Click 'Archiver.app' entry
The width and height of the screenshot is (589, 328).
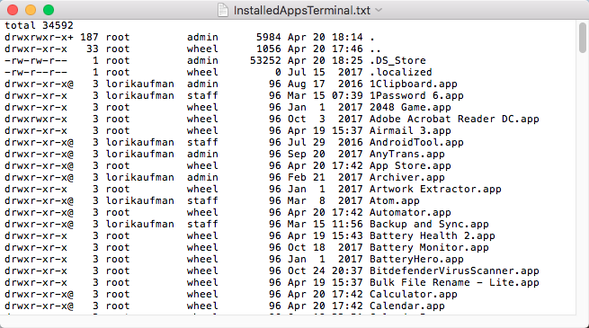tap(407, 177)
